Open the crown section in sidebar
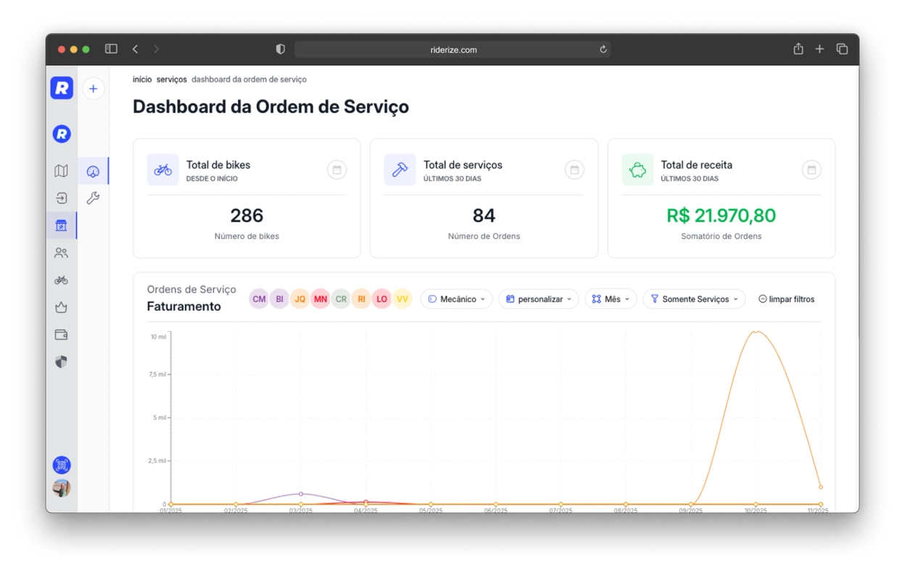The height and width of the screenshot is (571, 905). [61, 307]
